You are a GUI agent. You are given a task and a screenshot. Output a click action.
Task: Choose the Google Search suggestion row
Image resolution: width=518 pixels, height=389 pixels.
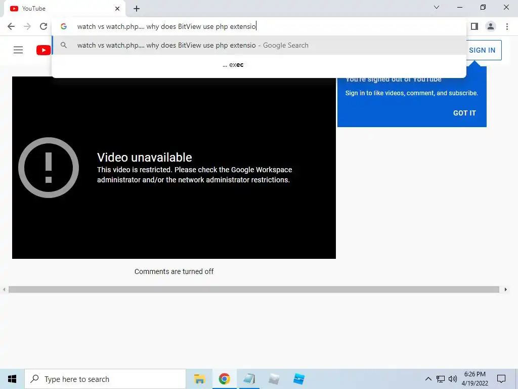259,45
